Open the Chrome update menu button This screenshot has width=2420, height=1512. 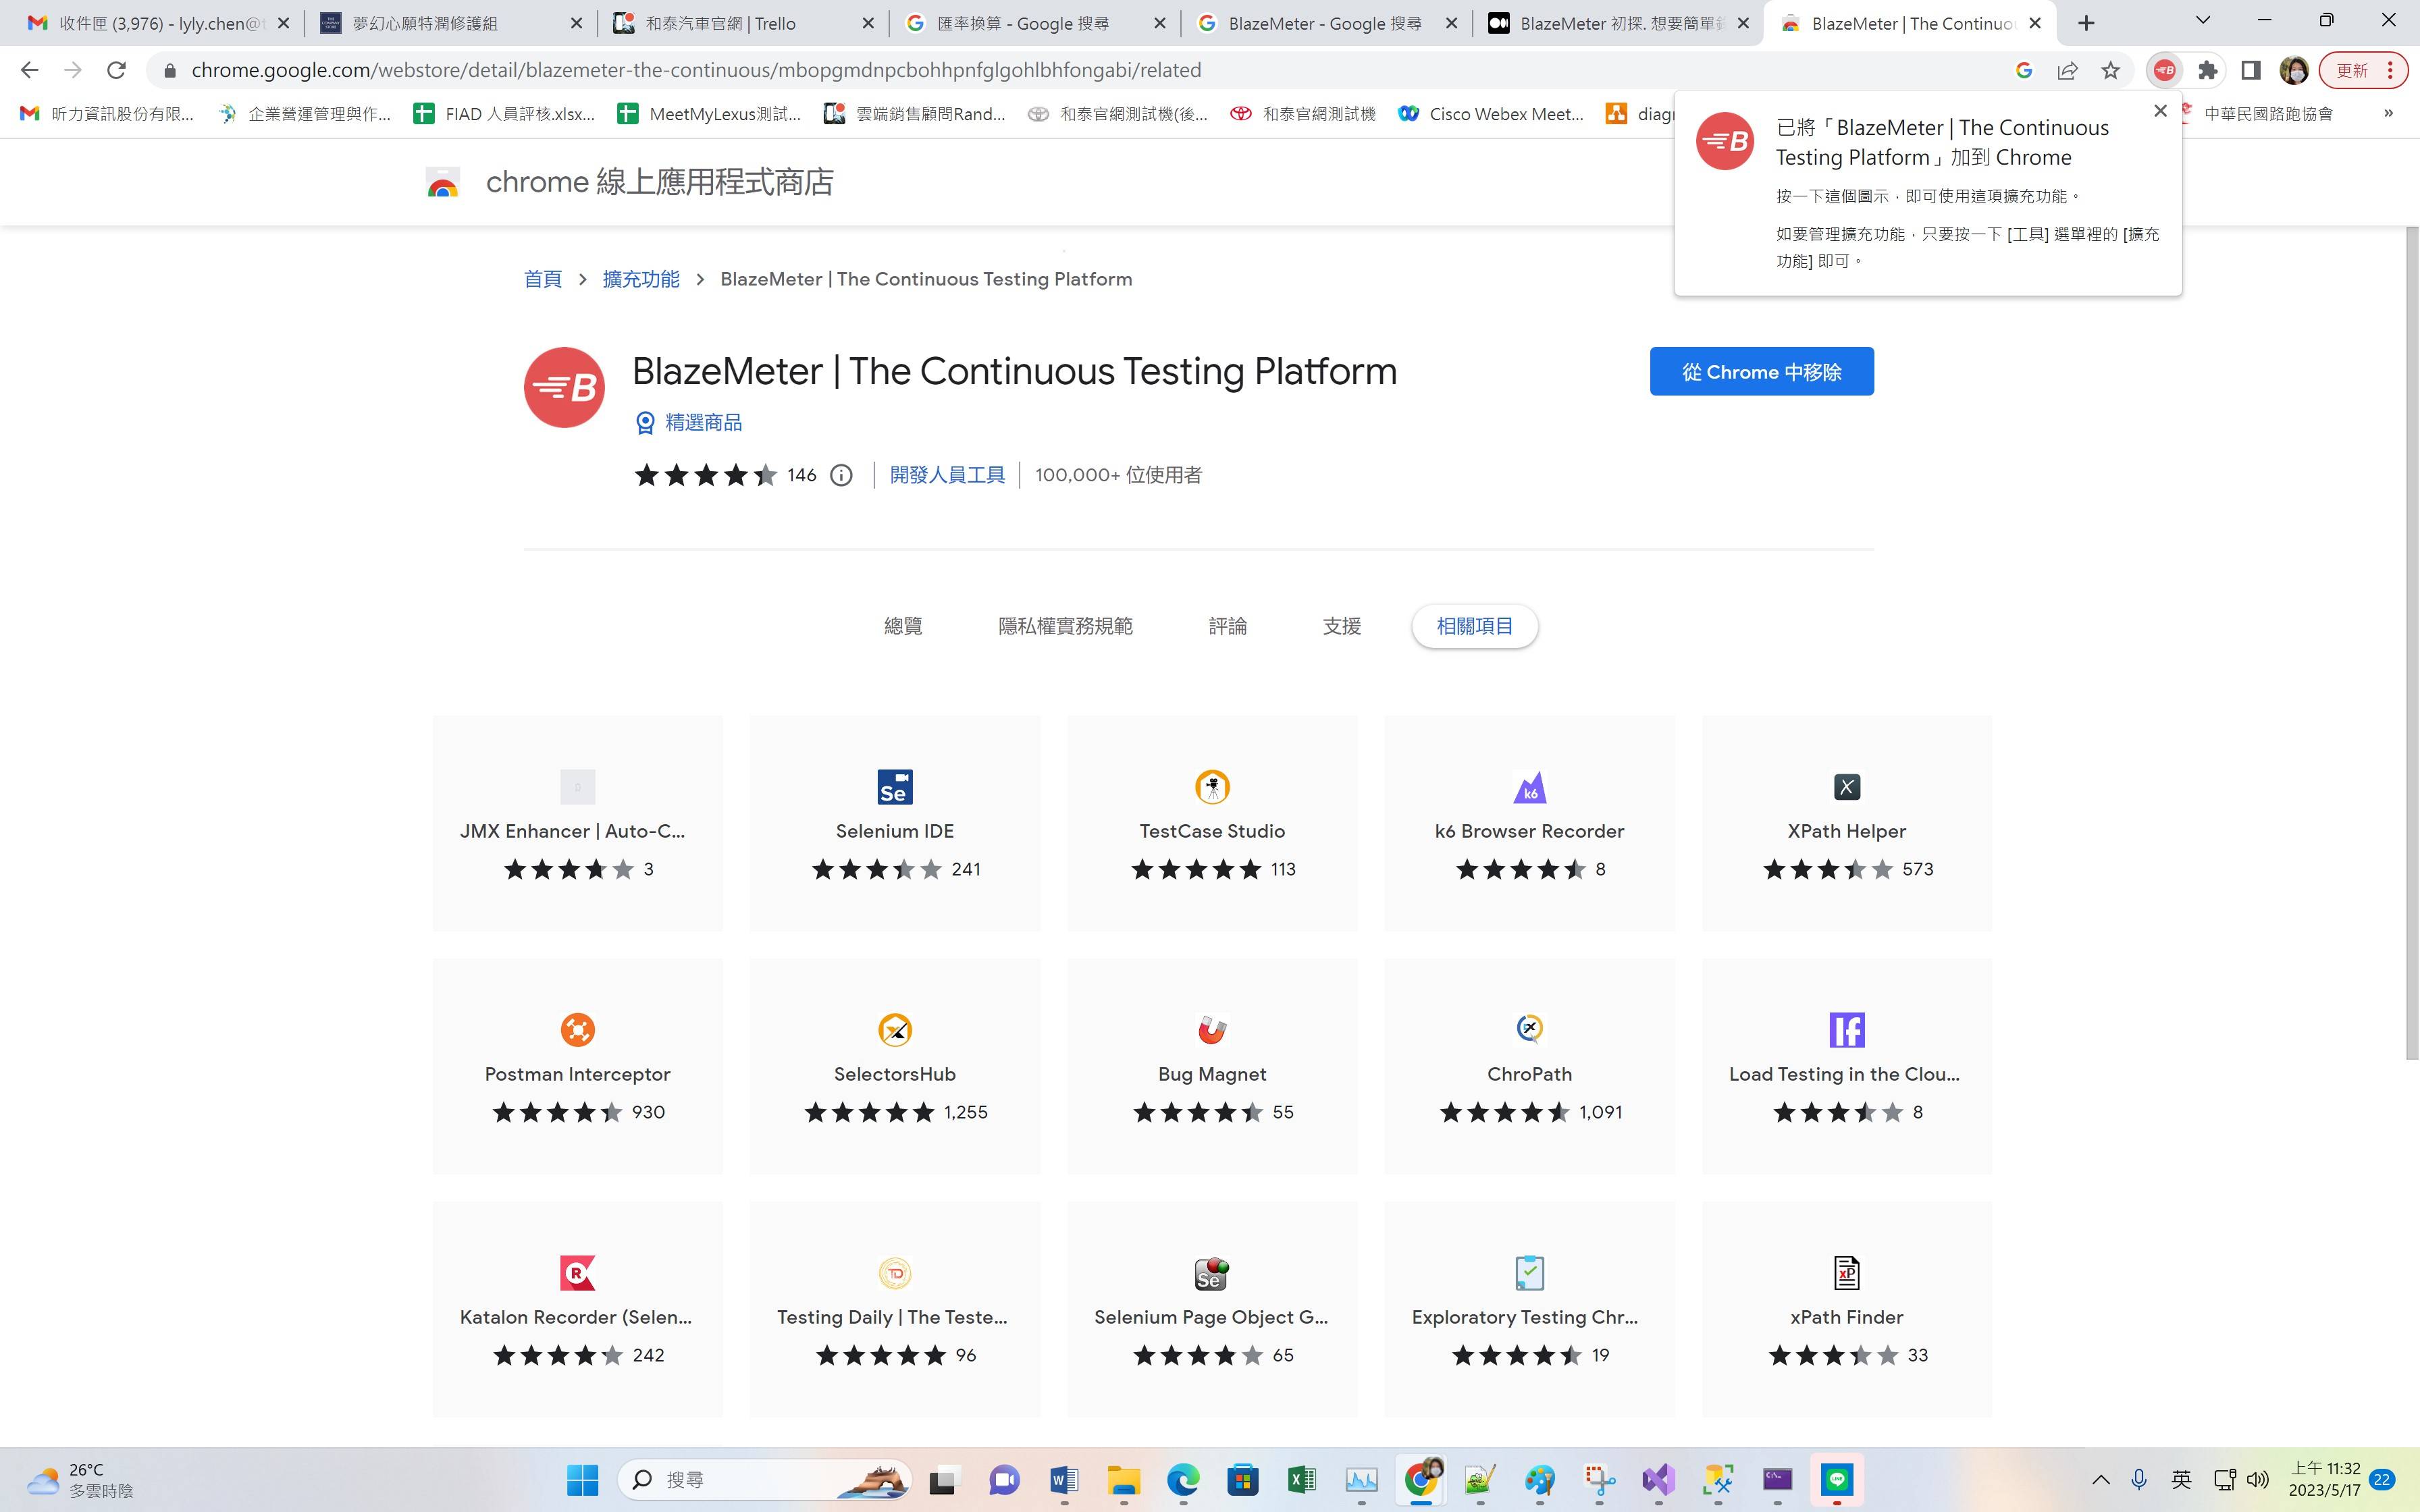2363,70
